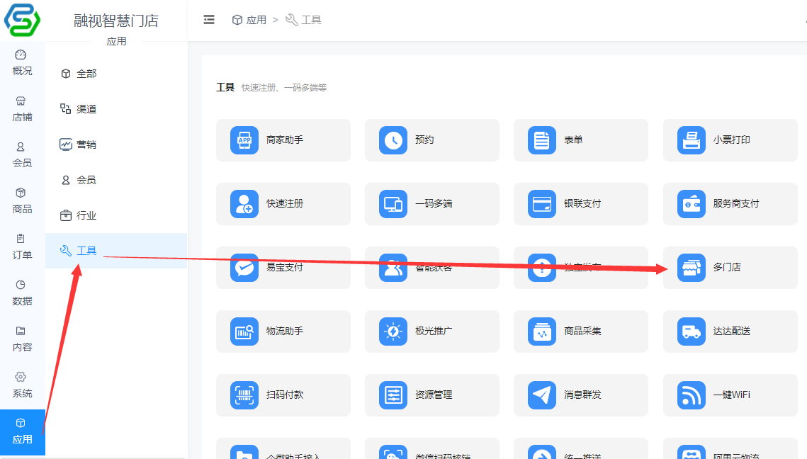Select the 营销 application category
This screenshot has height=459, width=807.
tap(115, 144)
